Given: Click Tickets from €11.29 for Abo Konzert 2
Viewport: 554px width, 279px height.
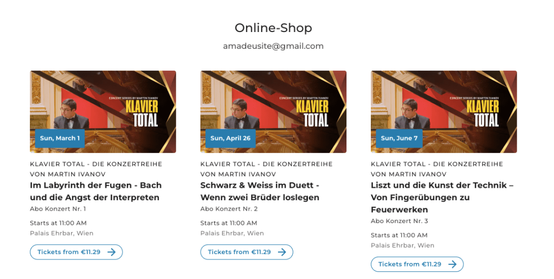Looking at the screenshot, I should [x=247, y=252].
